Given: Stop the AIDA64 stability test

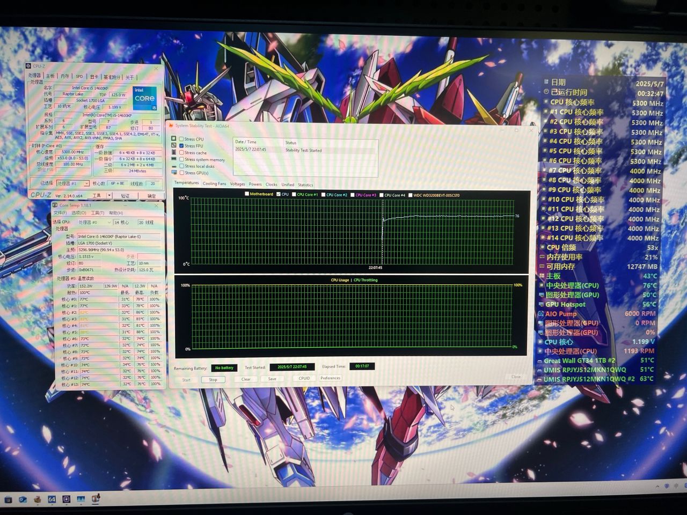Looking at the screenshot, I should click(213, 380).
